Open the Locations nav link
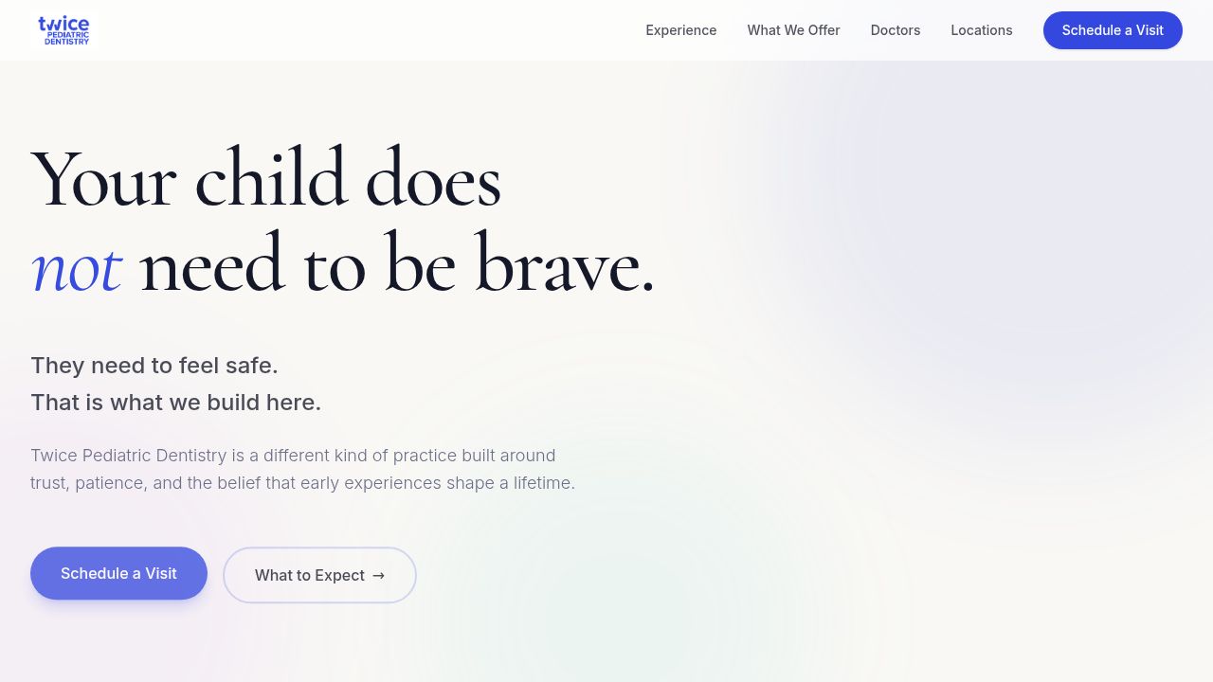This screenshot has width=1213, height=682. click(x=982, y=30)
